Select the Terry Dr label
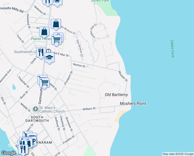This screenshot has width=194, height=156. [20, 39]
